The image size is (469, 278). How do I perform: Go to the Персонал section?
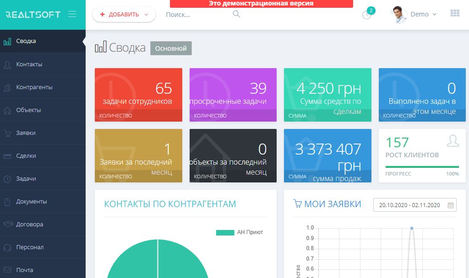coord(43,247)
